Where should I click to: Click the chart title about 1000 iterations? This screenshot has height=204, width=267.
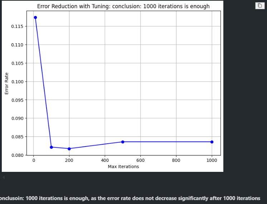(123, 6)
